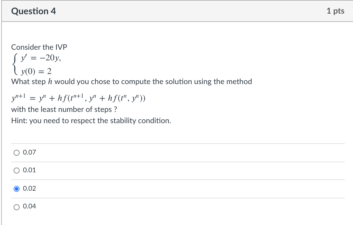Click the "1 pts" points label
The image size is (353, 225).
(336, 11)
